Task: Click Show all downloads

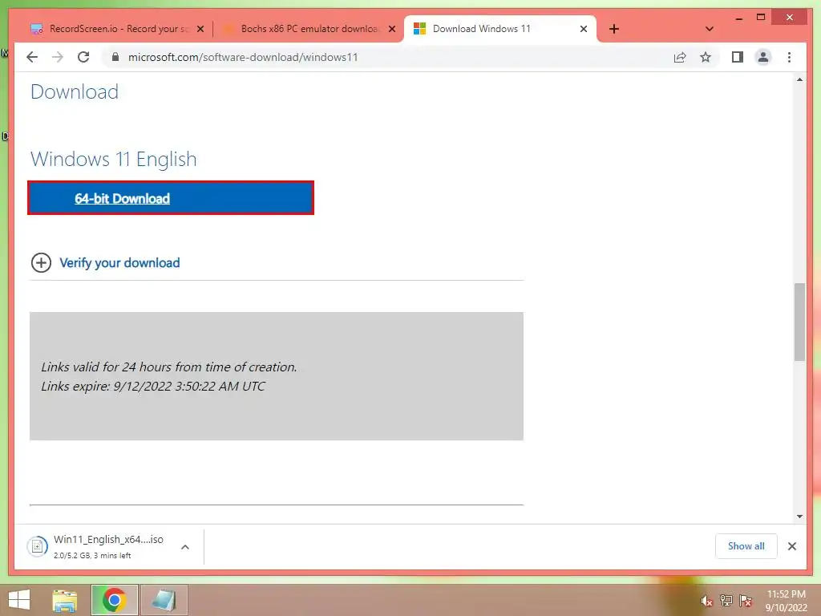Action: (746, 545)
